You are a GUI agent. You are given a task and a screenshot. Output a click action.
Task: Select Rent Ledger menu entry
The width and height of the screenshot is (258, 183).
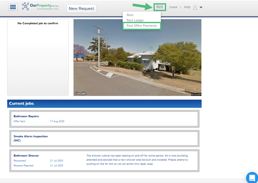(135, 20)
